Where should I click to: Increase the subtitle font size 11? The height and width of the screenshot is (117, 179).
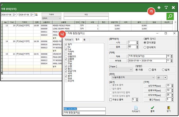tap(172, 60)
